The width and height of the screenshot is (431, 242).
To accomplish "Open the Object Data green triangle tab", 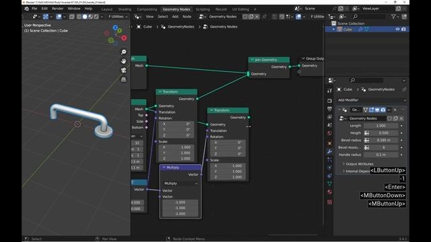I will [329, 184].
